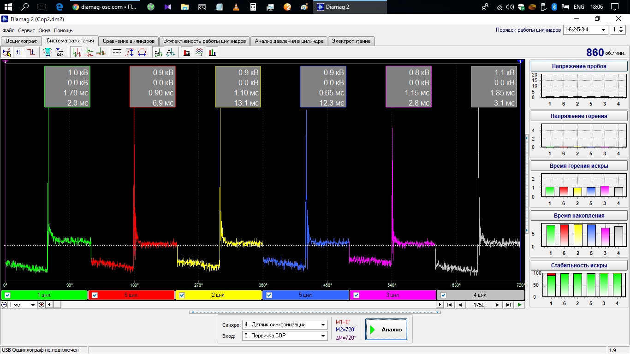Viewport: 630px width, 354px height.
Task: Open the cylinder firing order dropdown 1-6-2-5-3-4
Action: point(585,29)
